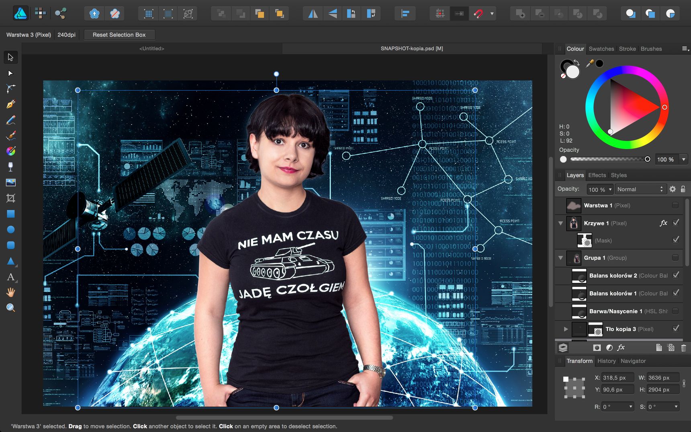Select the Fill gradient tool
Screen dimensions: 691x432
[x=10, y=151]
